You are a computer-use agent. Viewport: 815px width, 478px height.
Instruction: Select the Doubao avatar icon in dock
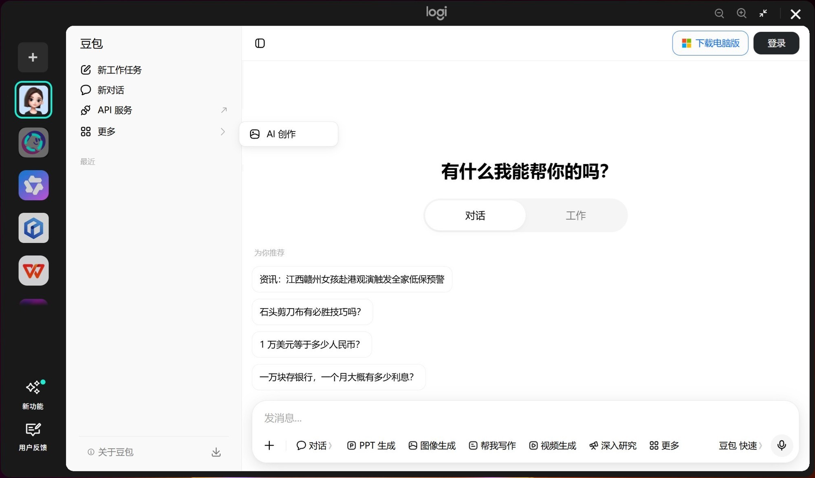coord(33,100)
